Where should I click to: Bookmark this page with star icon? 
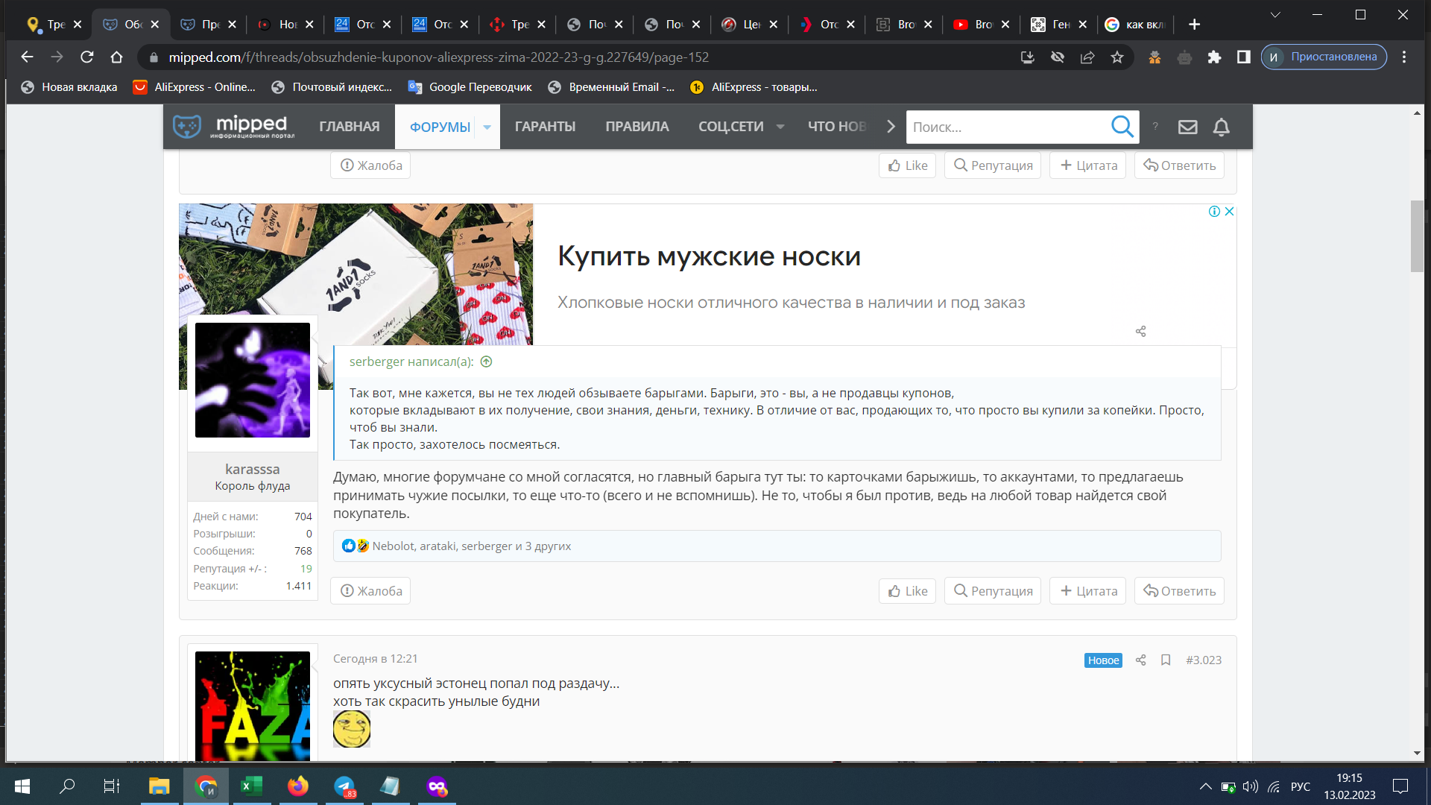[x=1116, y=57]
